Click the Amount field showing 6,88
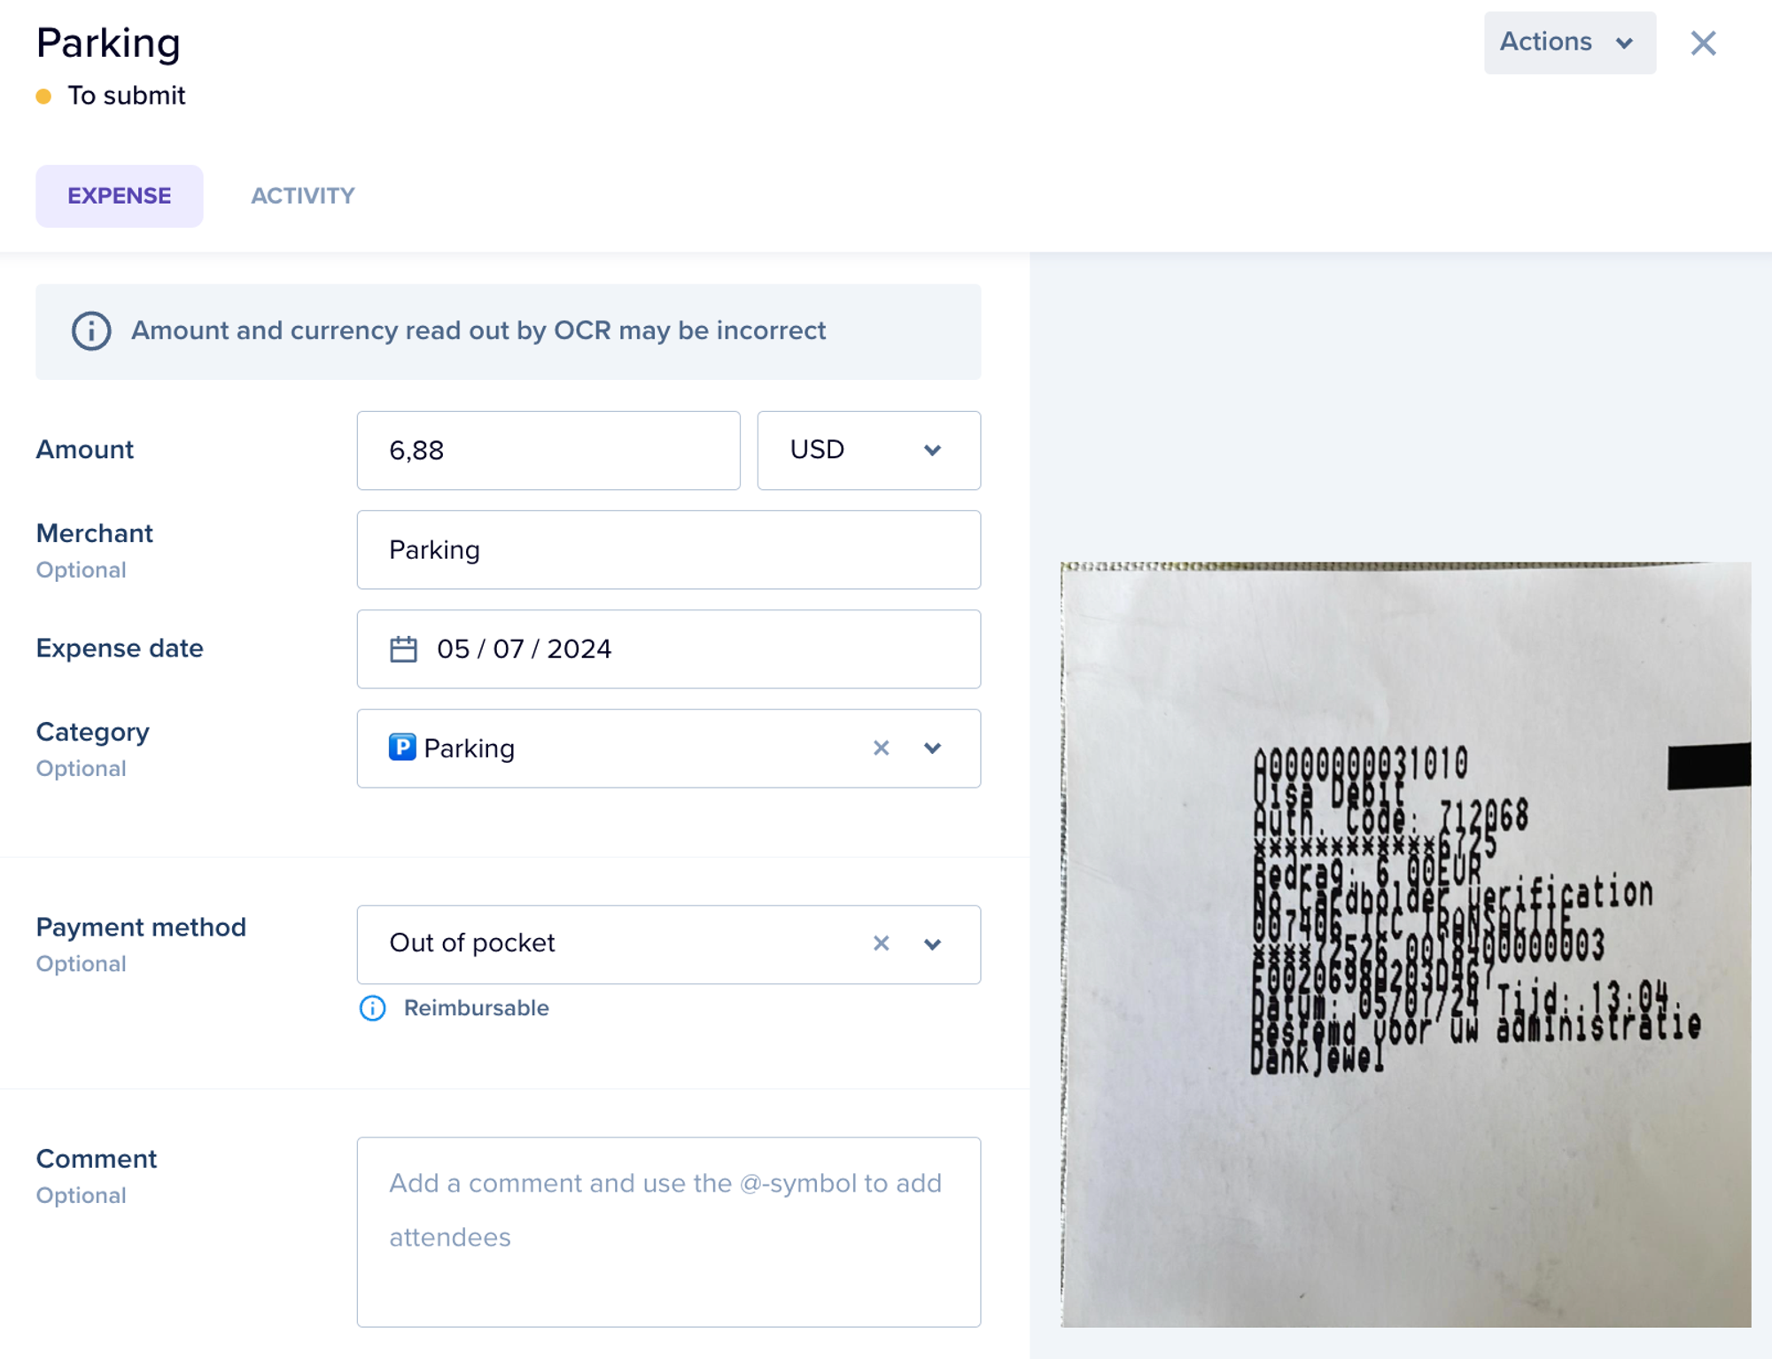The image size is (1772, 1359). tap(548, 450)
